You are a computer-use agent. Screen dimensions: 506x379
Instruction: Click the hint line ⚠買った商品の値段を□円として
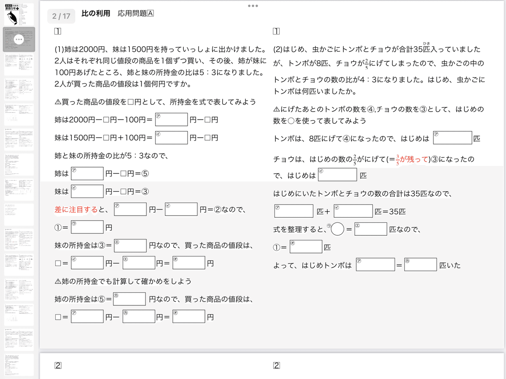(x=155, y=102)
